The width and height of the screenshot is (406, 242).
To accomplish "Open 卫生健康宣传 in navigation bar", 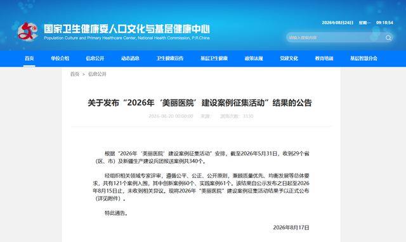I will (170, 58).
